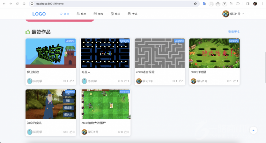The image size is (266, 143).
Task: Open the ch08植物大战僵尸 project thumbnail
Action: 105,104
